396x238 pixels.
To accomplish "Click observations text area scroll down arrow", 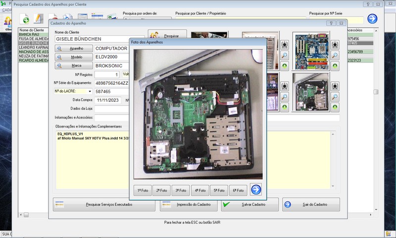I will point(333,186).
